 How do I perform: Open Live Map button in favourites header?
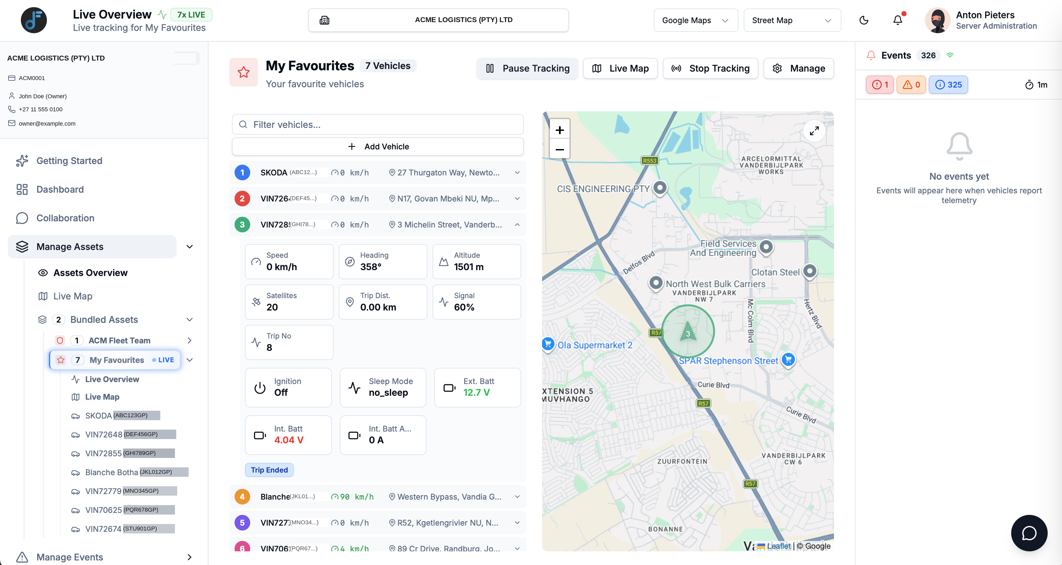pos(620,68)
